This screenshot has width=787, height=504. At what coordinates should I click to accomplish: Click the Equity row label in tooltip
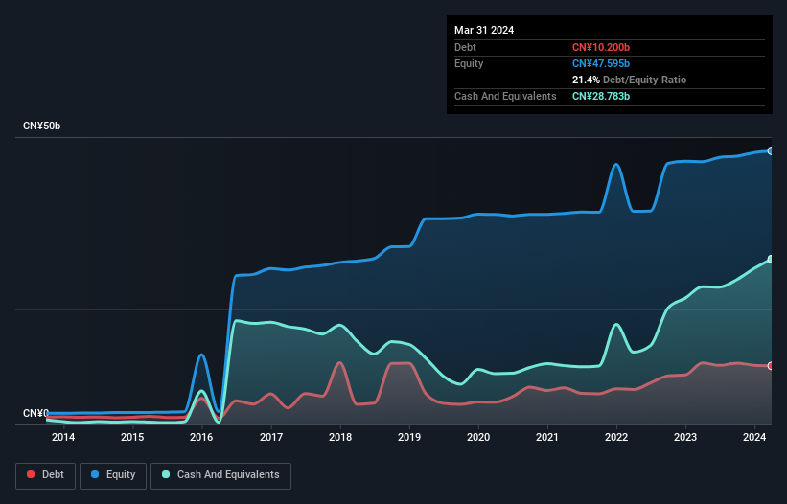tap(469, 63)
